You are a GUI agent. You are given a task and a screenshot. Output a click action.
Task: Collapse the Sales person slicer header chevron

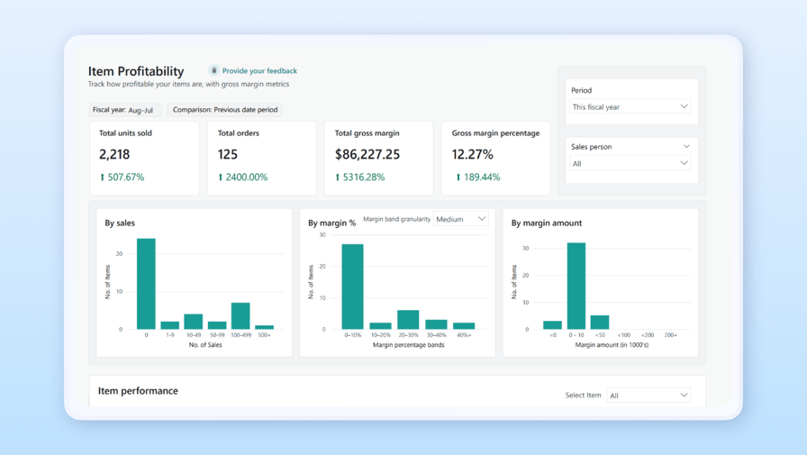coord(686,147)
